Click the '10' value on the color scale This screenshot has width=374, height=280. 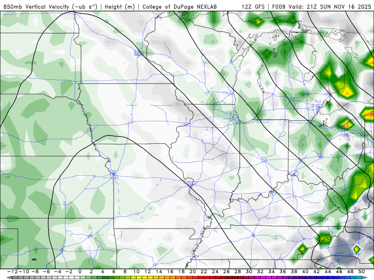[x=136, y=272]
